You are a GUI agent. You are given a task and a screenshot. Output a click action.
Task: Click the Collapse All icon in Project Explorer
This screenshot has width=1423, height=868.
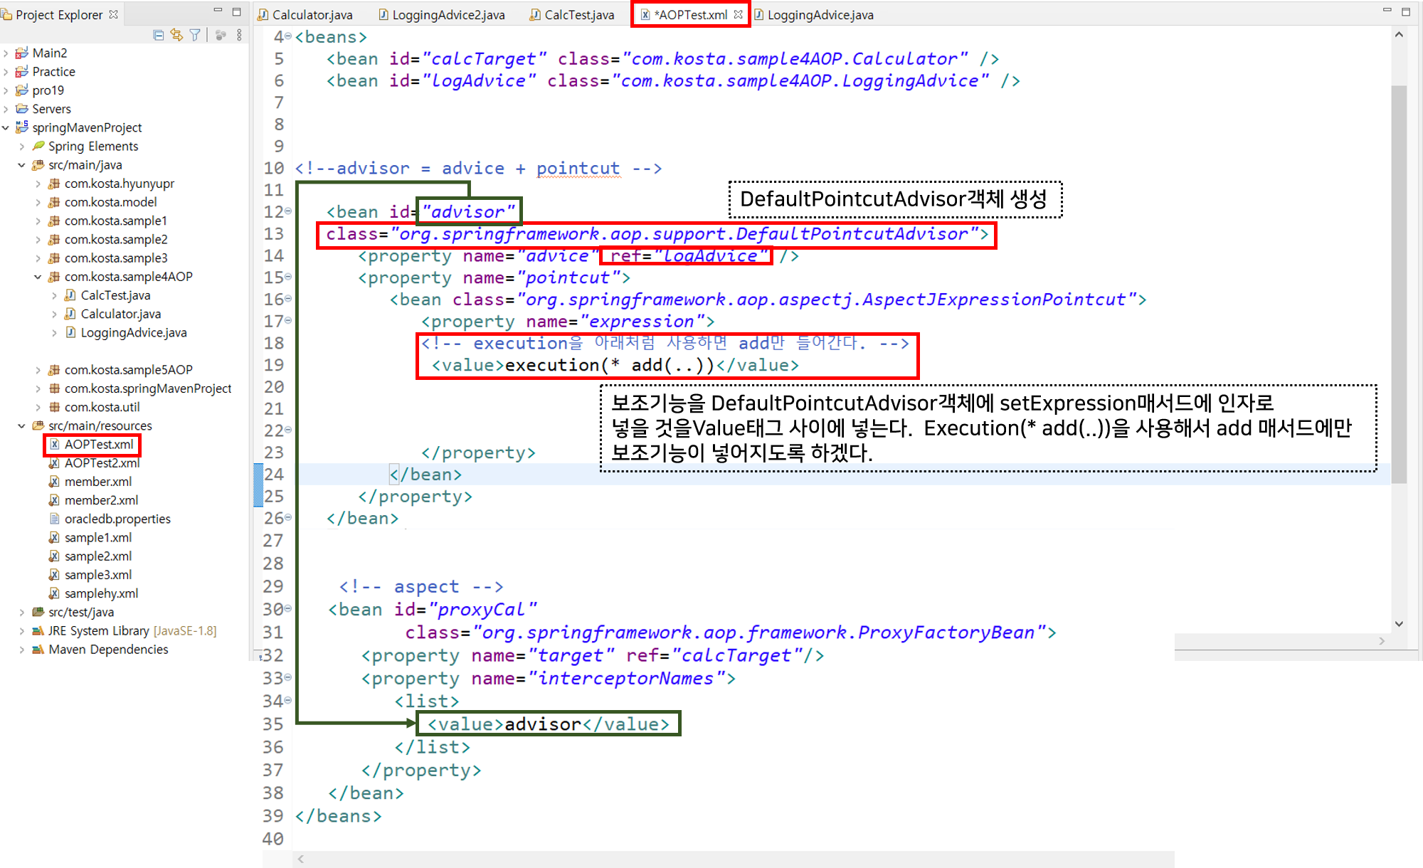pyautogui.click(x=158, y=35)
